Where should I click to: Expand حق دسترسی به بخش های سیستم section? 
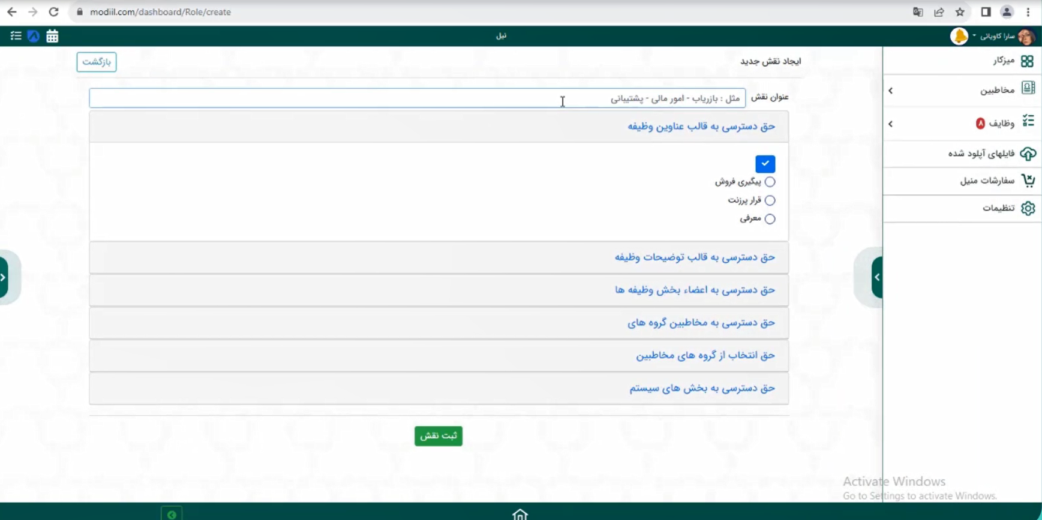(x=701, y=388)
